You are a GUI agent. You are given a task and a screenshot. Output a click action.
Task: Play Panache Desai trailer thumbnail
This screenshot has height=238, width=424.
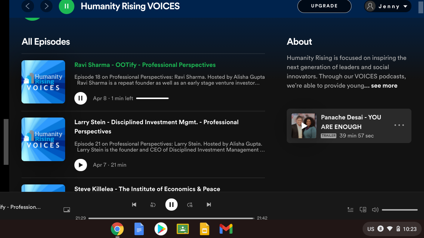click(304, 126)
